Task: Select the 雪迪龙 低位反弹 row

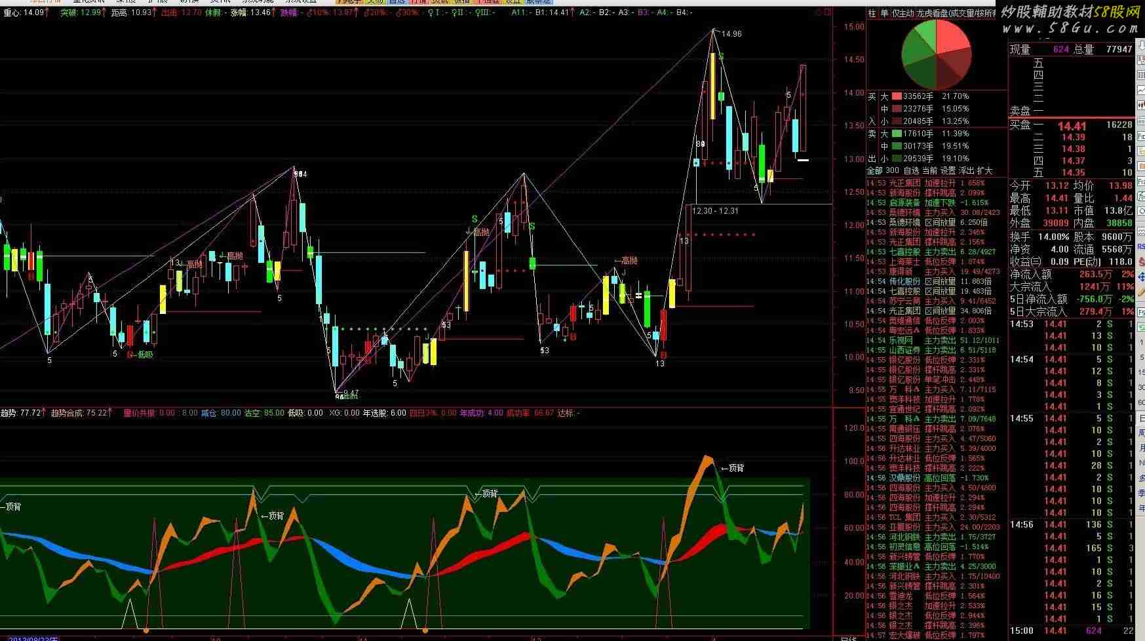Action: [936, 596]
